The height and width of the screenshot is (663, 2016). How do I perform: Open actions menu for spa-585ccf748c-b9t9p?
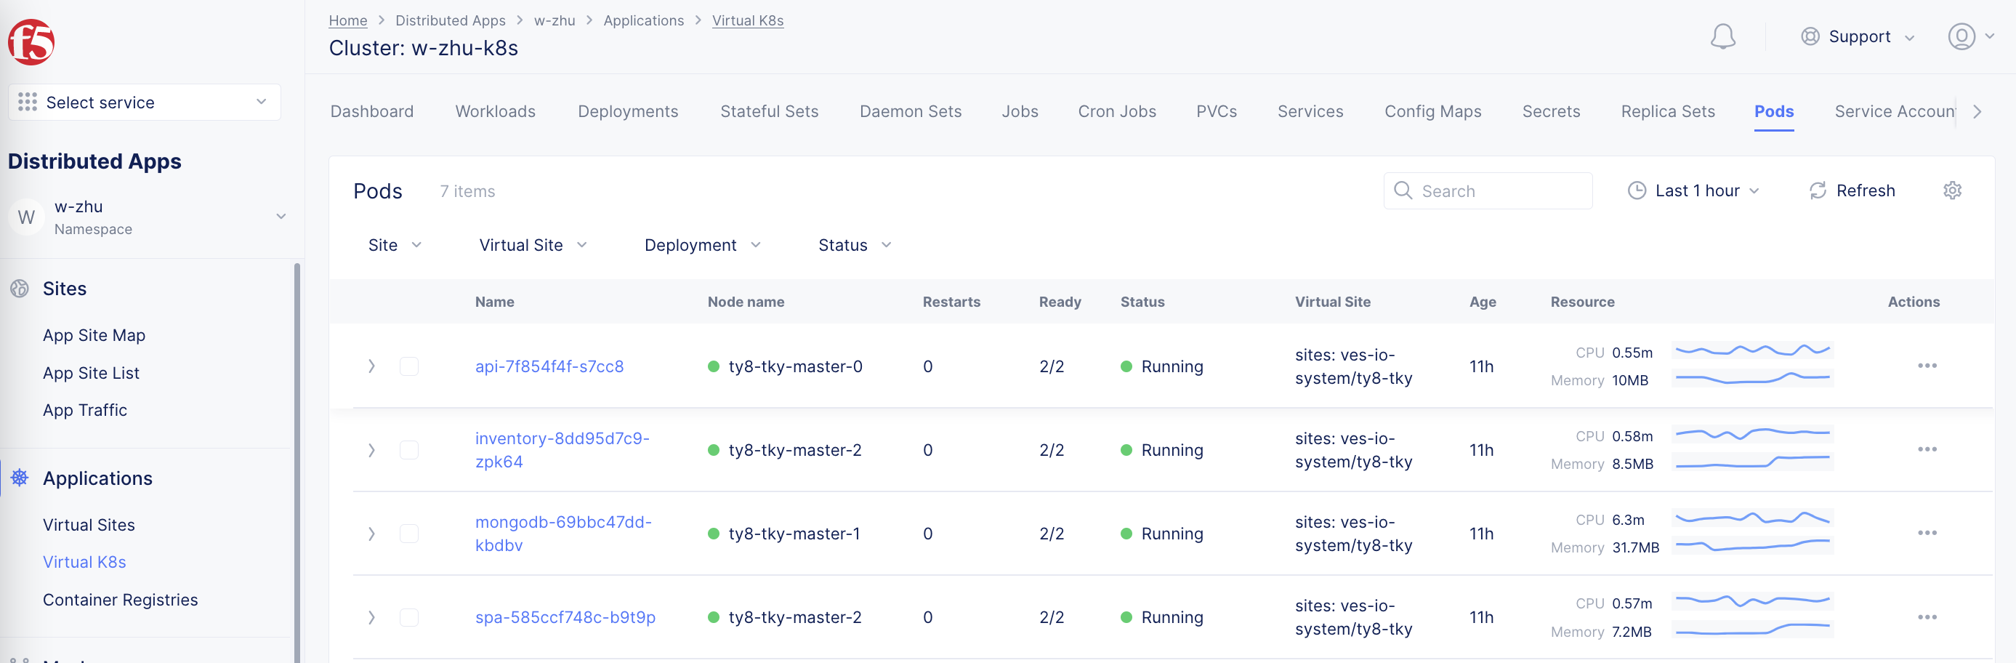tap(1927, 616)
